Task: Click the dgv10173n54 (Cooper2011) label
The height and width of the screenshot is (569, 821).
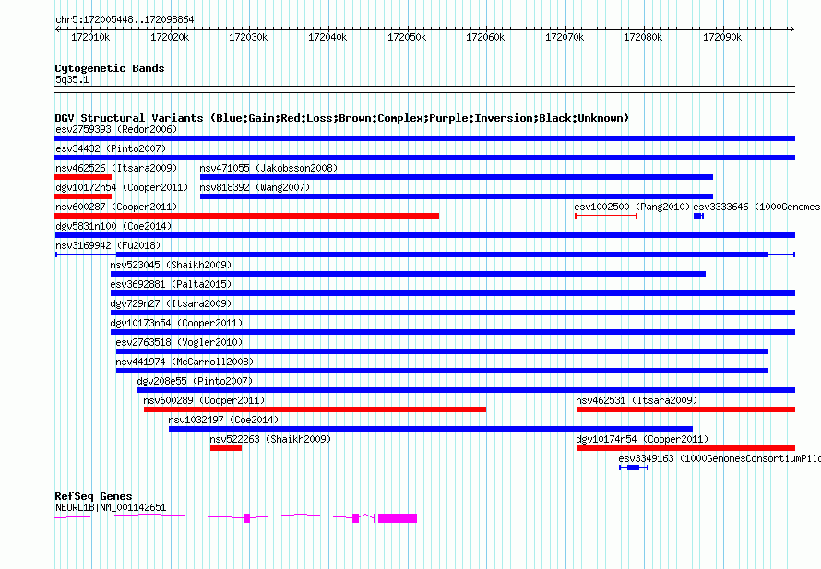Action: [176, 323]
